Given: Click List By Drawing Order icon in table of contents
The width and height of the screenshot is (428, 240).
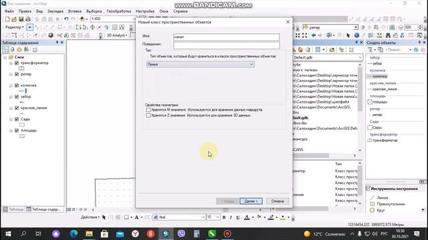Looking at the screenshot, I should [5, 50].
